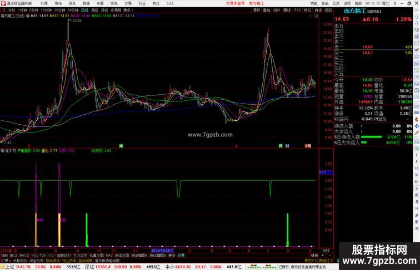Click 画线 drawing button

coord(287,10)
